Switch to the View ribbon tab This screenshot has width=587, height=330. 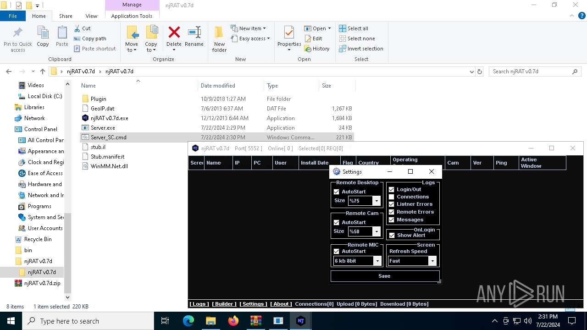click(x=91, y=16)
